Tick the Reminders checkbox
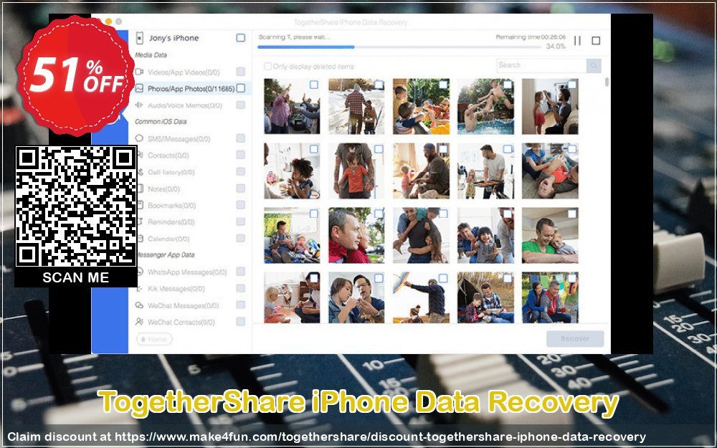Image resolution: width=717 pixels, height=448 pixels. tap(240, 221)
